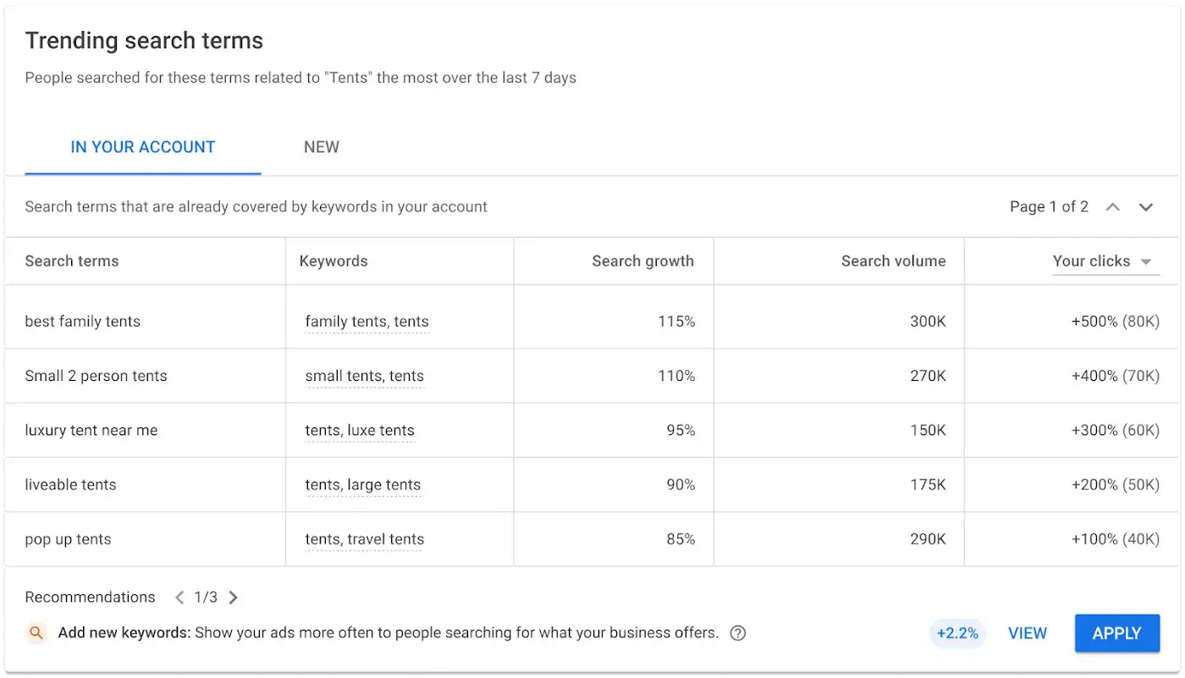Click the APPLY button for new keywords

click(1116, 633)
